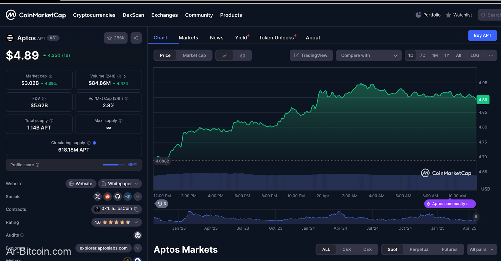
Task: Open the Community menu
Action: pos(199,15)
